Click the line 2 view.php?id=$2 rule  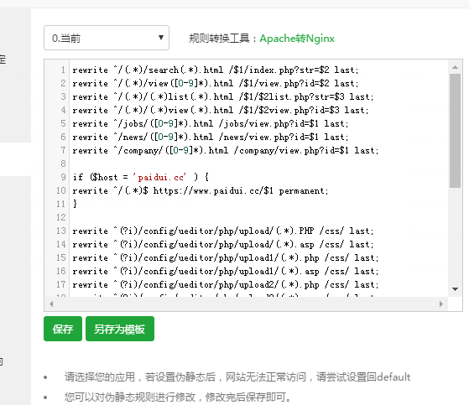click(216, 83)
